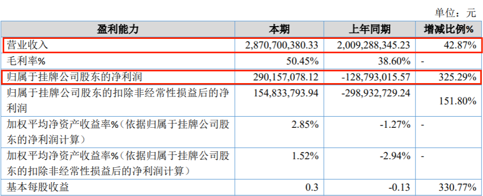Select the 营业收入 row label
Image resolution: width=483 pixels, height=196 pixels.
click(28, 45)
